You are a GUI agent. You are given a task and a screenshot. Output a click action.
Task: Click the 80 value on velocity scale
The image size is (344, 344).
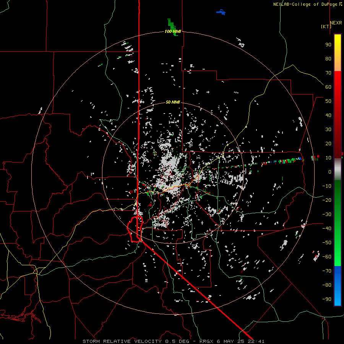[x=328, y=58]
